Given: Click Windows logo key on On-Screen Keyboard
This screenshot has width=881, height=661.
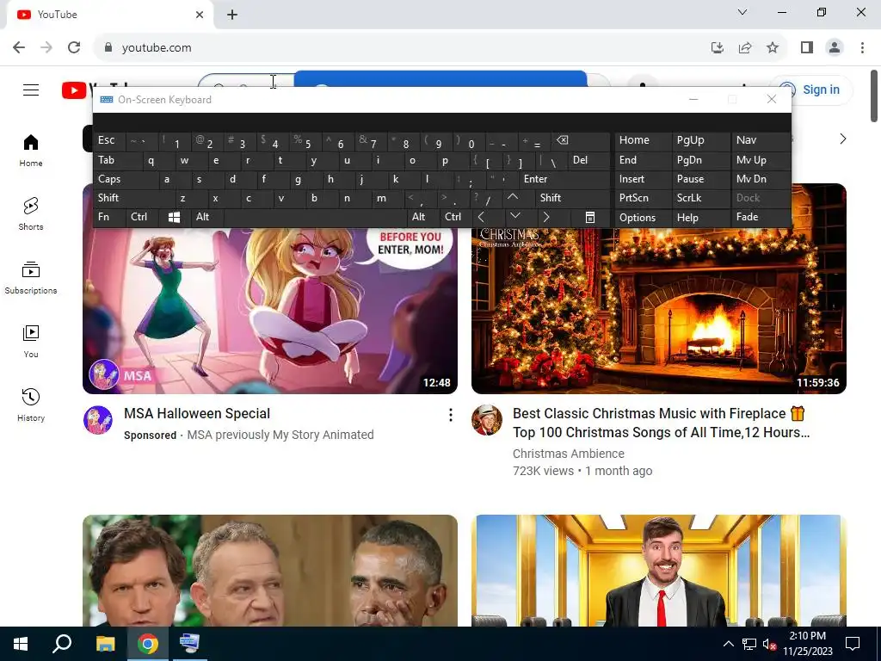Looking at the screenshot, I should [174, 217].
